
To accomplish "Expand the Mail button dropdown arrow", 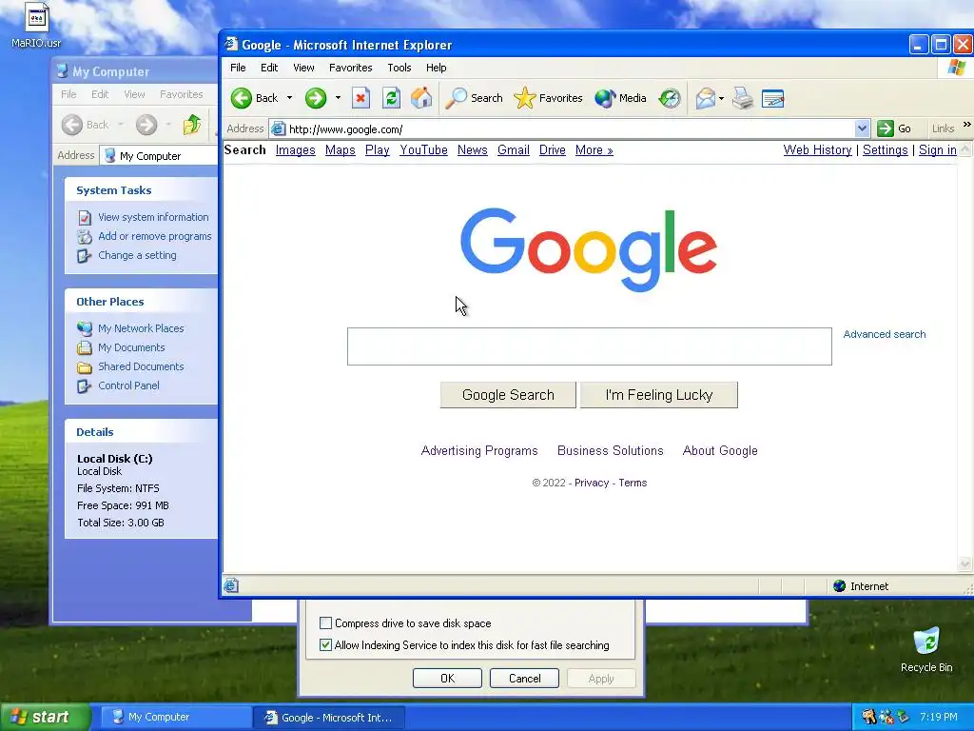I will (x=721, y=98).
